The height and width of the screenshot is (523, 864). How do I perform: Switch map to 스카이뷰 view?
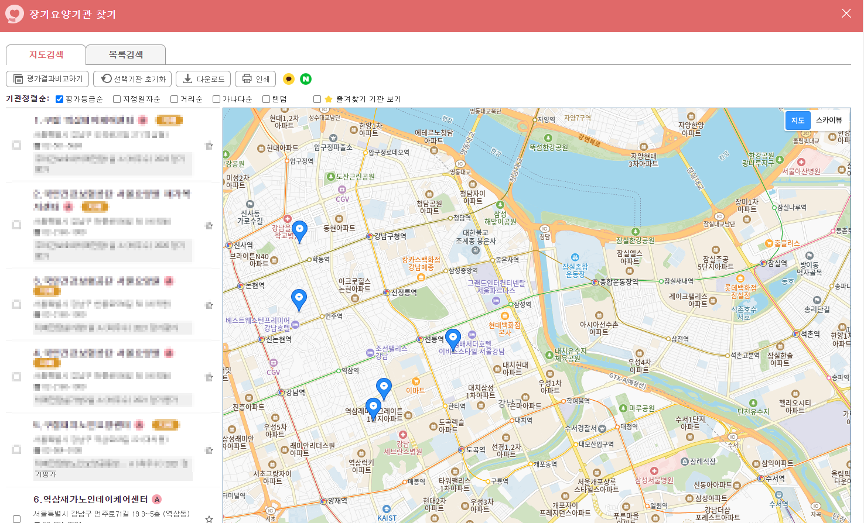pos(829,121)
